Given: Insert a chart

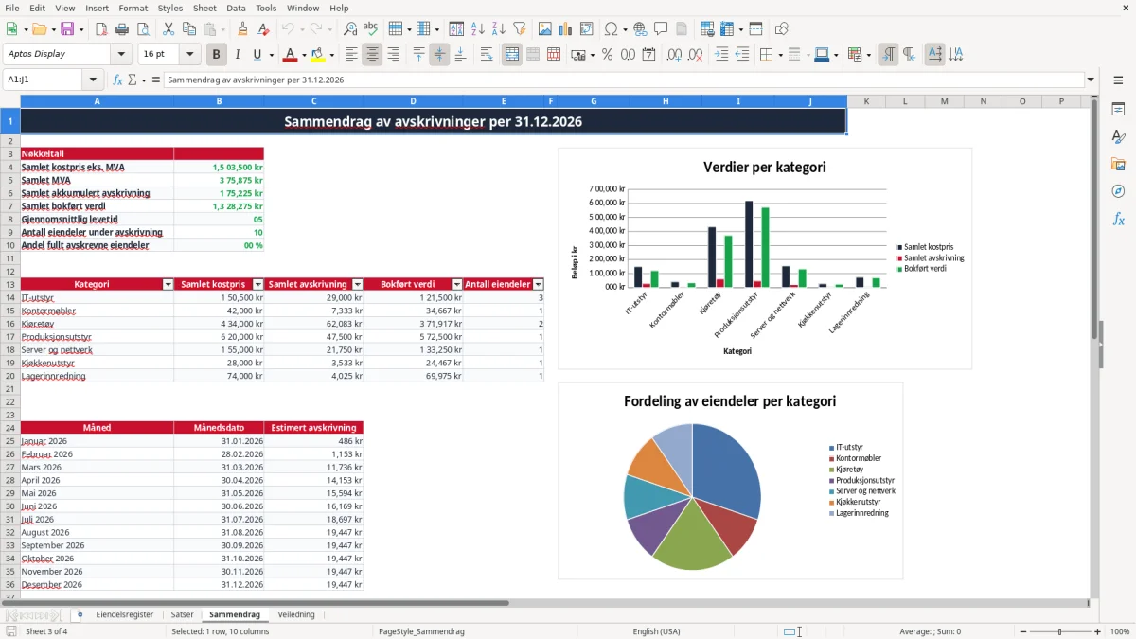Looking at the screenshot, I should [566, 29].
